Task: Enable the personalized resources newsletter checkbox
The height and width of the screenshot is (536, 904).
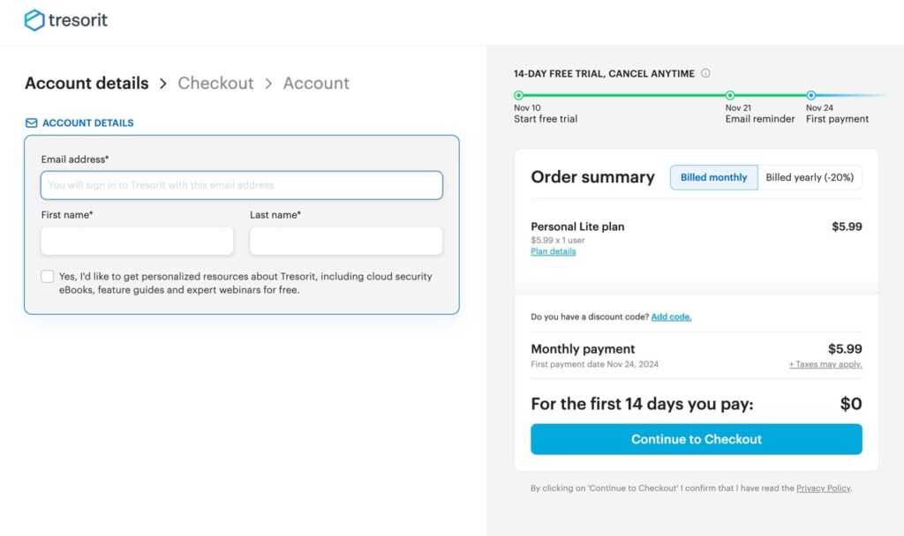Action: point(48,276)
